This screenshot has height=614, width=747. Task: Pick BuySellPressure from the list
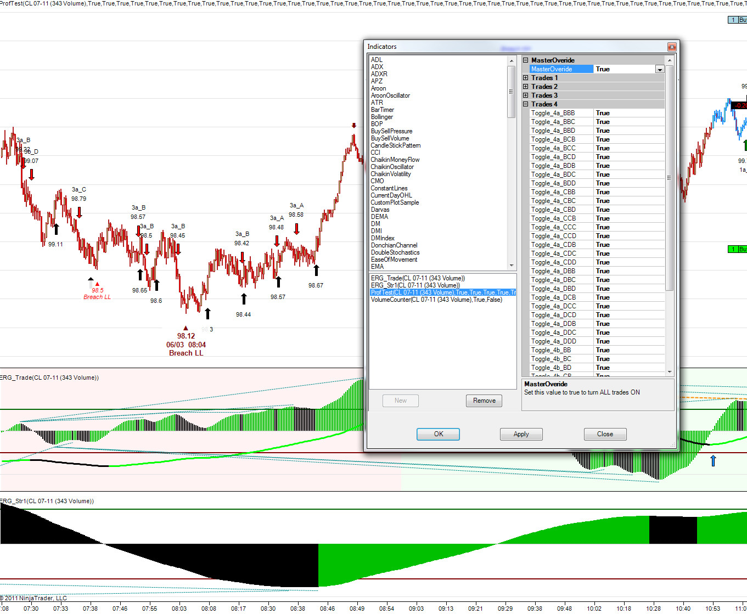point(391,131)
